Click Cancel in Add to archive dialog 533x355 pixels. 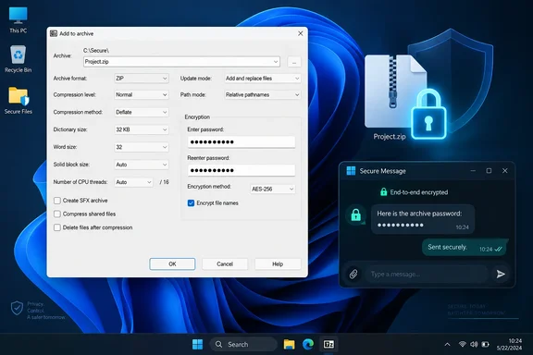[225, 263]
